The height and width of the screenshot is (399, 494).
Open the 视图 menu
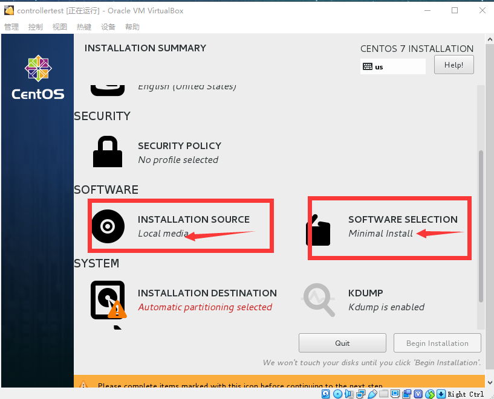pos(59,27)
